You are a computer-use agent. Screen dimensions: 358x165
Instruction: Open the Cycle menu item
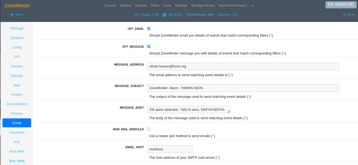[167, 5]
